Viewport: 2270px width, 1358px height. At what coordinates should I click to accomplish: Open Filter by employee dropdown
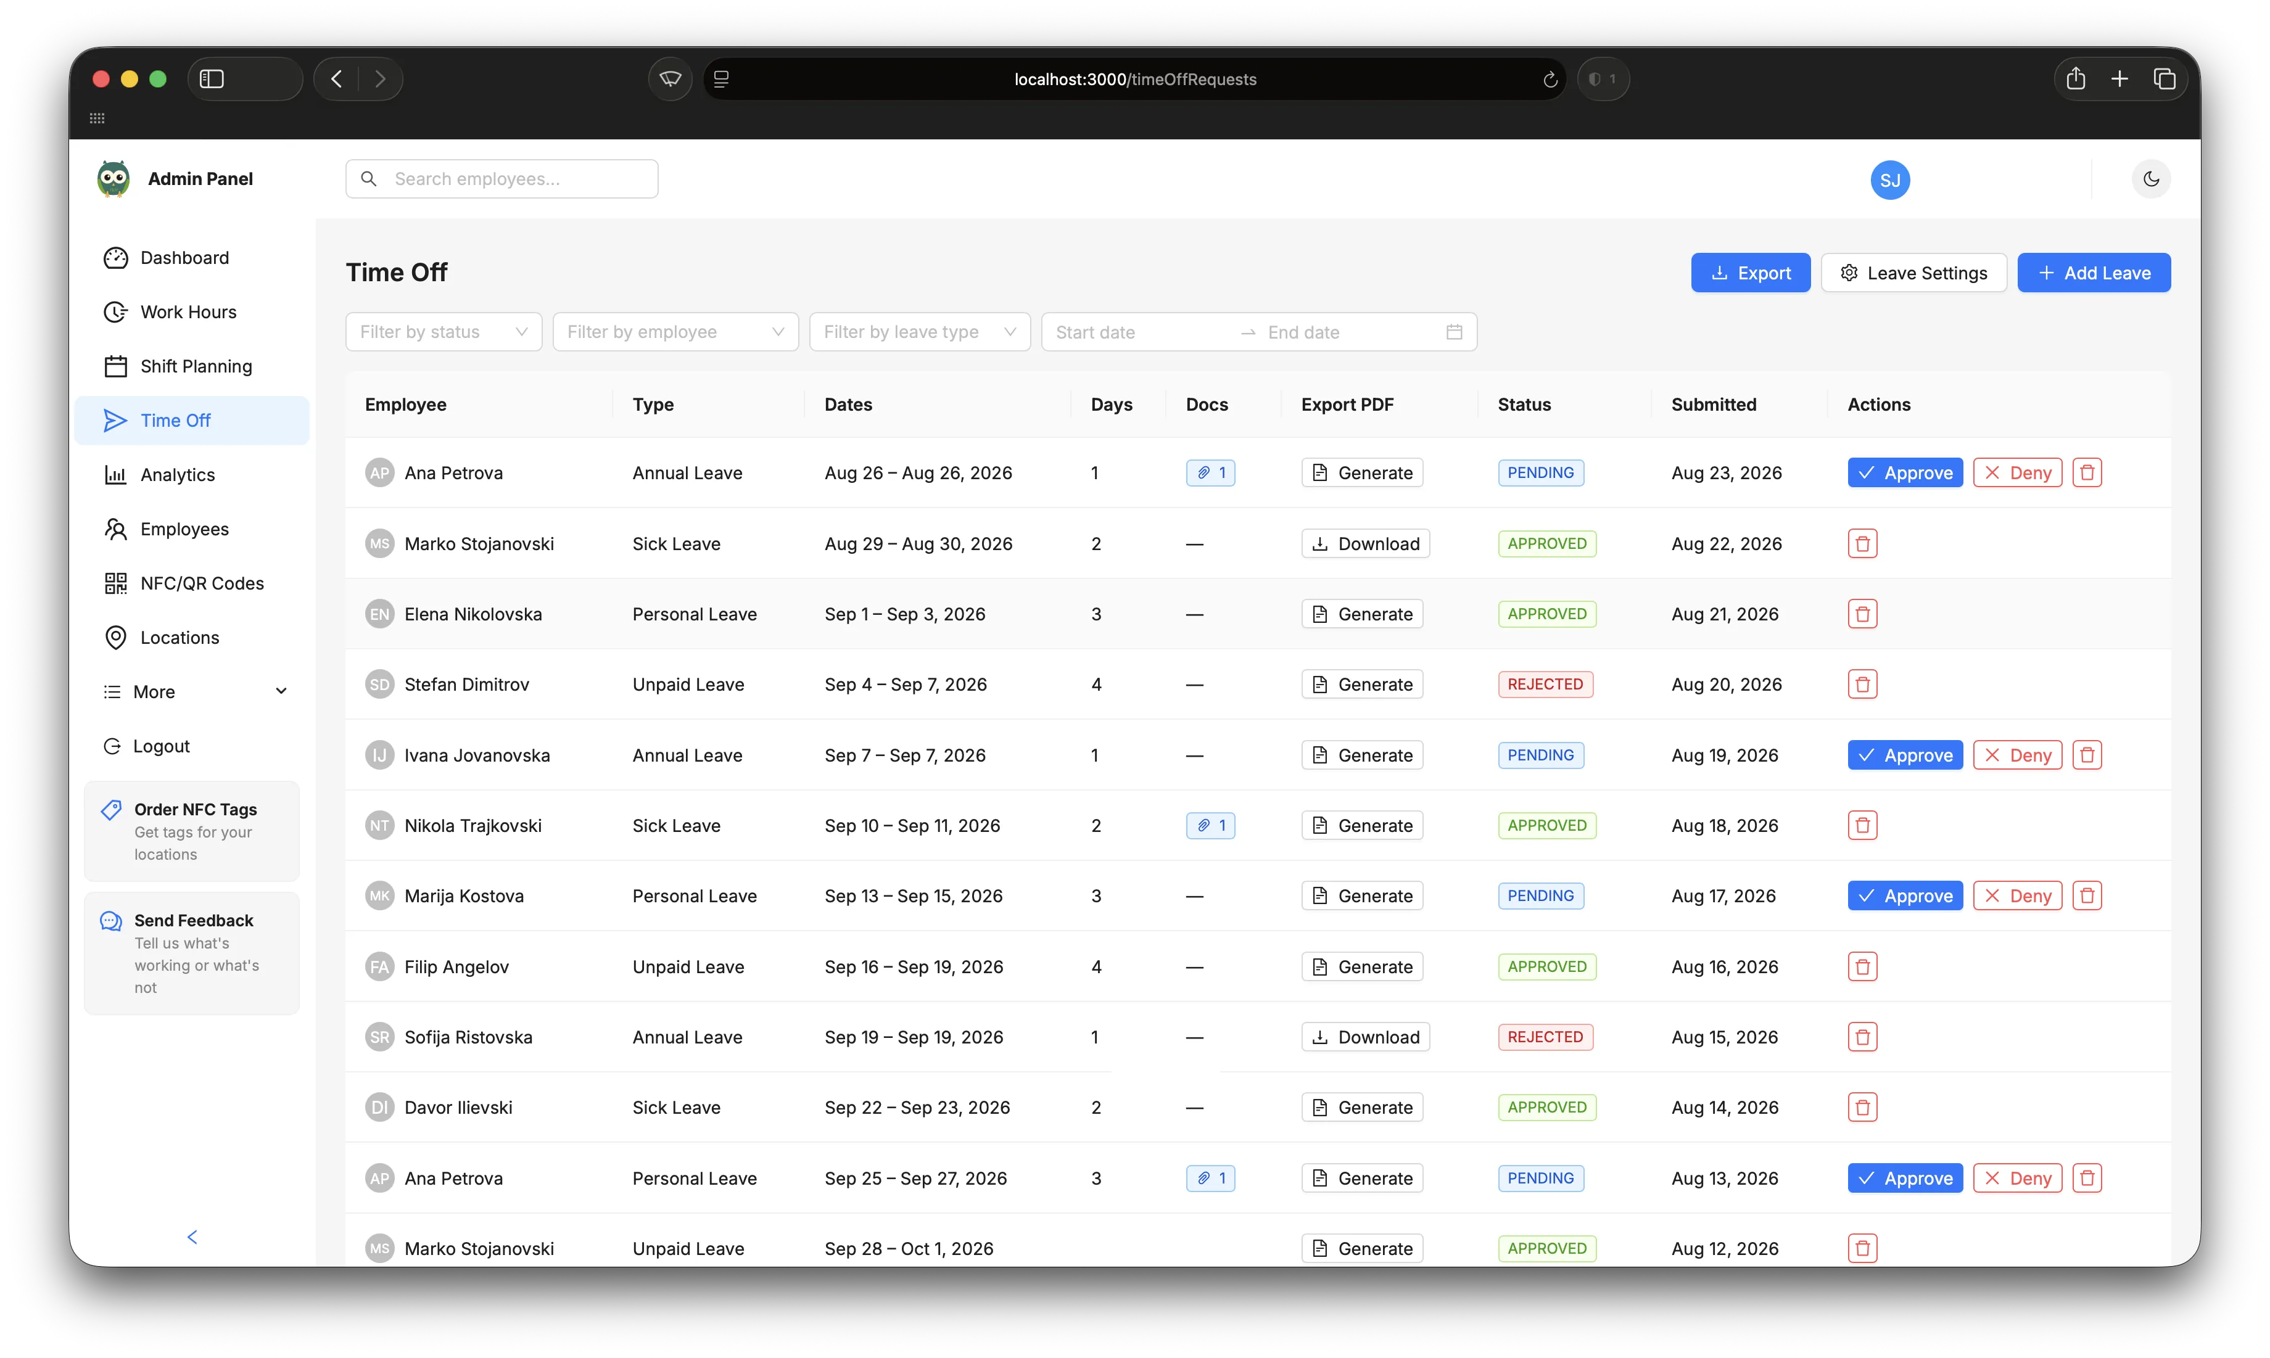675,332
